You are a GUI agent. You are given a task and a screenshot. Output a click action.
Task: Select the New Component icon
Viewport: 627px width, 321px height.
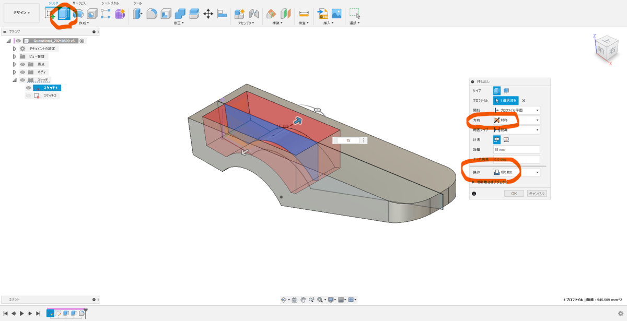[x=240, y=14]
